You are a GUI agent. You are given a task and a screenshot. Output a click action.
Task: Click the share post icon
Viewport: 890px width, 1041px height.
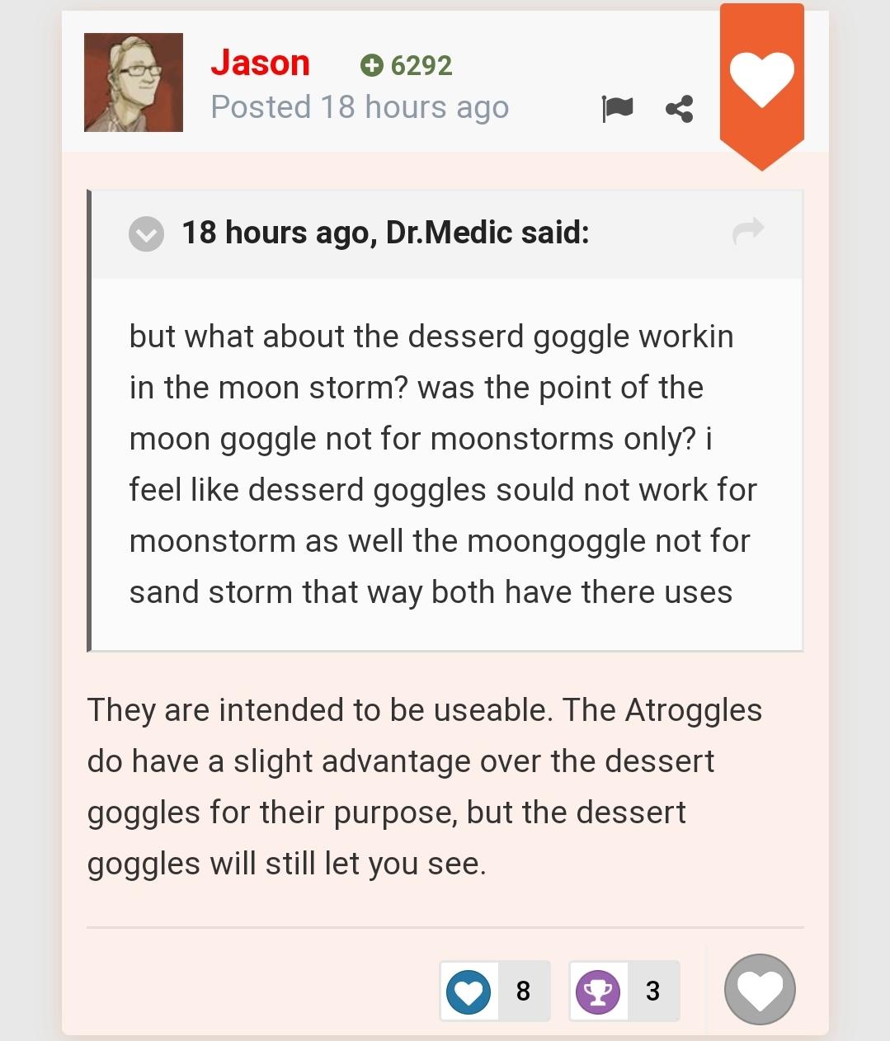tap(679, 108)
